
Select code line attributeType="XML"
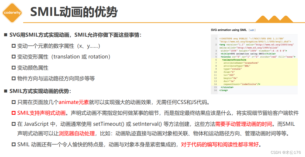(237, 66)
